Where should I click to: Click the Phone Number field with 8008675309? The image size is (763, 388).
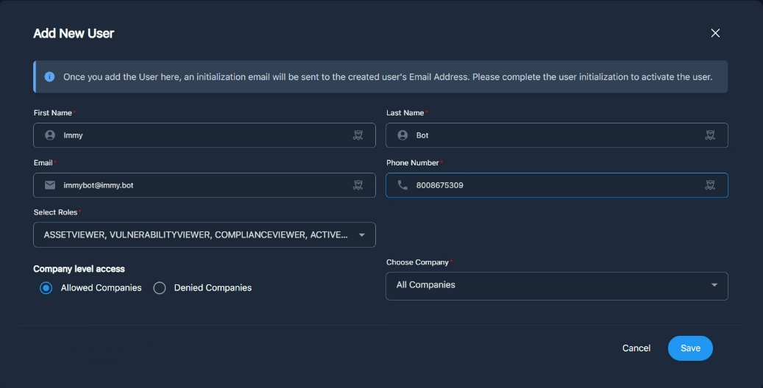click(x=552, y=185)
